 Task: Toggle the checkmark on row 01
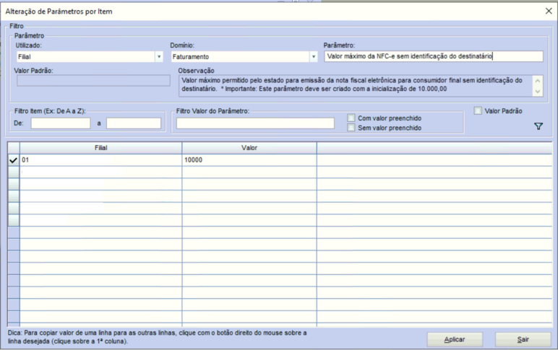[x=14, y=160]
